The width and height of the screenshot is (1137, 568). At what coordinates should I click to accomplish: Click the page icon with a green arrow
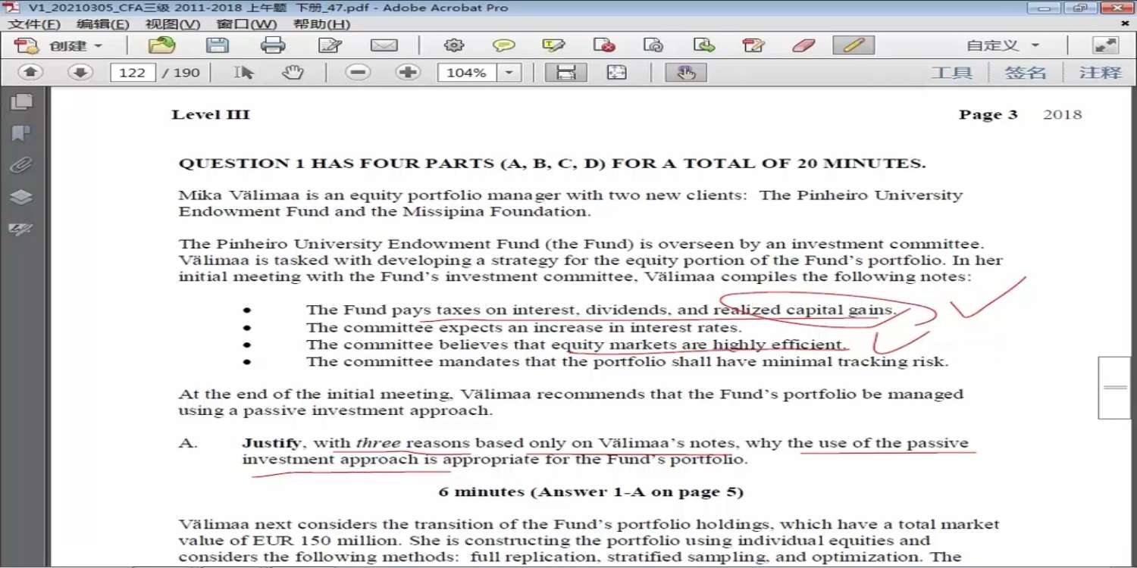coord(704,45)
